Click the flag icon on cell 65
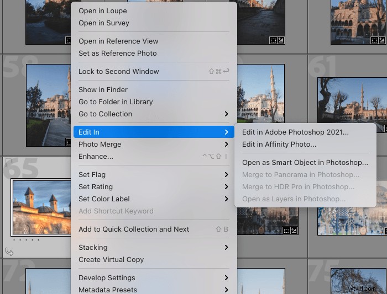Viewport: 387px width, 294px height. point(8,162)
